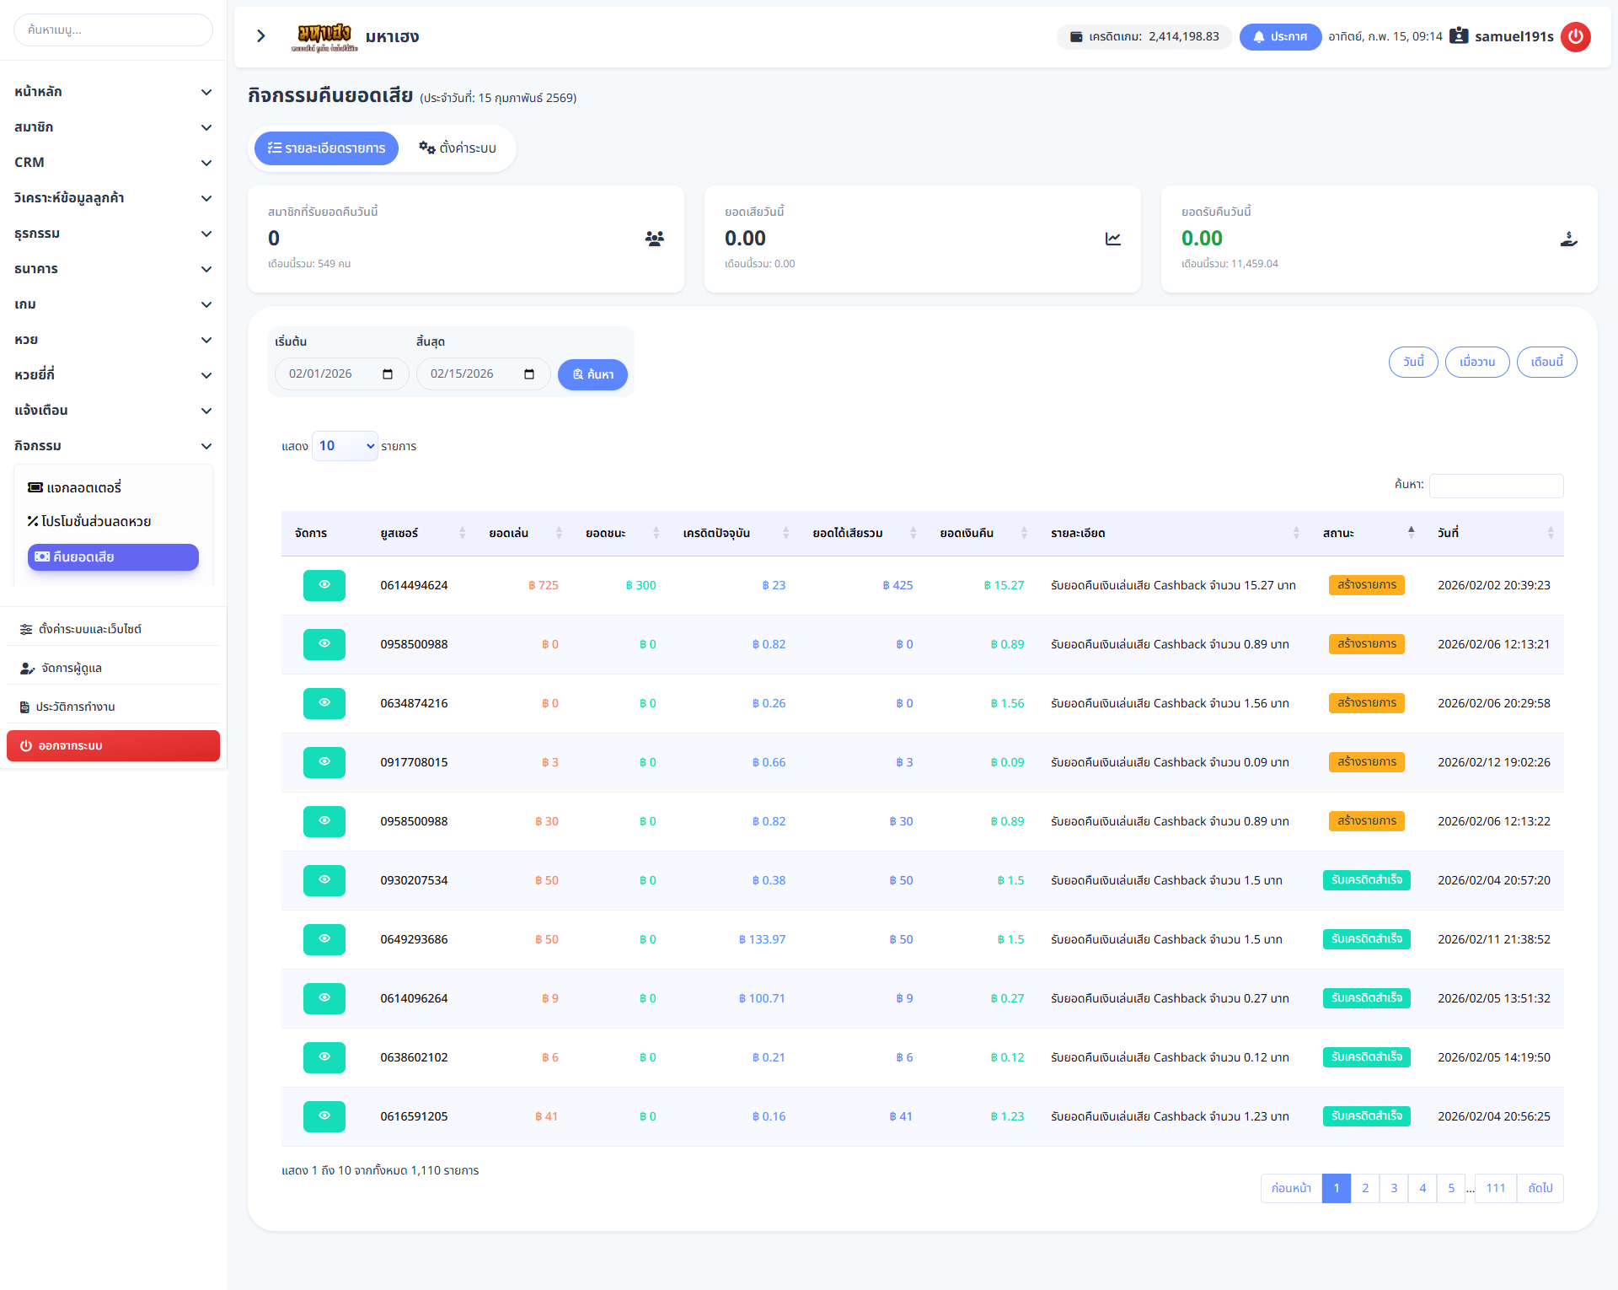
Task: Switch to the ตั้งค่าระบบ tab
Action: [458, 148]
